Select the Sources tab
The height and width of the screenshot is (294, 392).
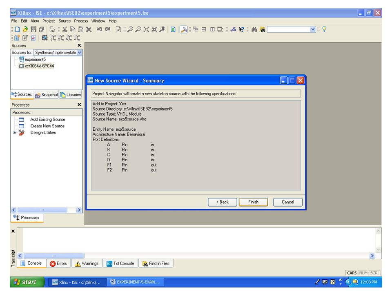(x=22, y=94)
